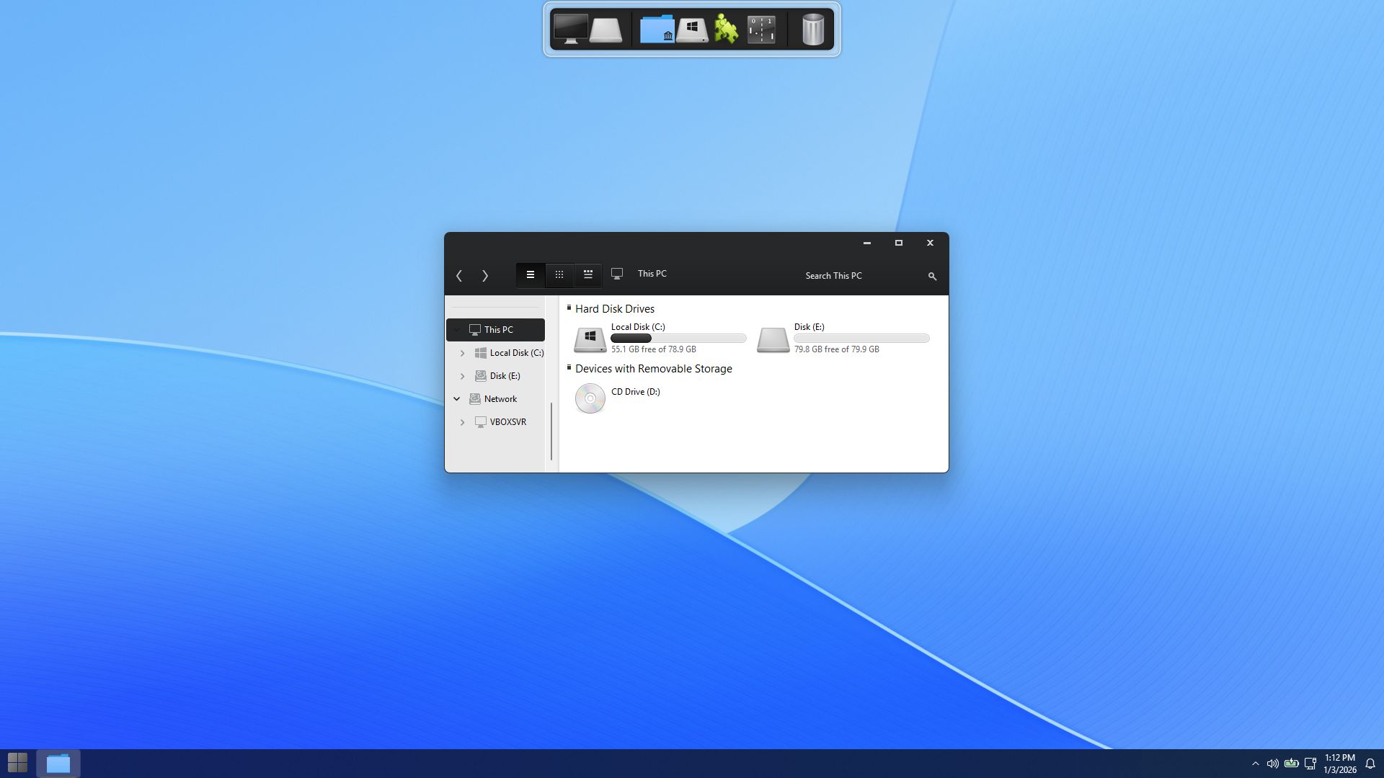Screen dimensions: 1384x778
Task: Open the monitor icon in the dock
Action: [x=570, y=30]
